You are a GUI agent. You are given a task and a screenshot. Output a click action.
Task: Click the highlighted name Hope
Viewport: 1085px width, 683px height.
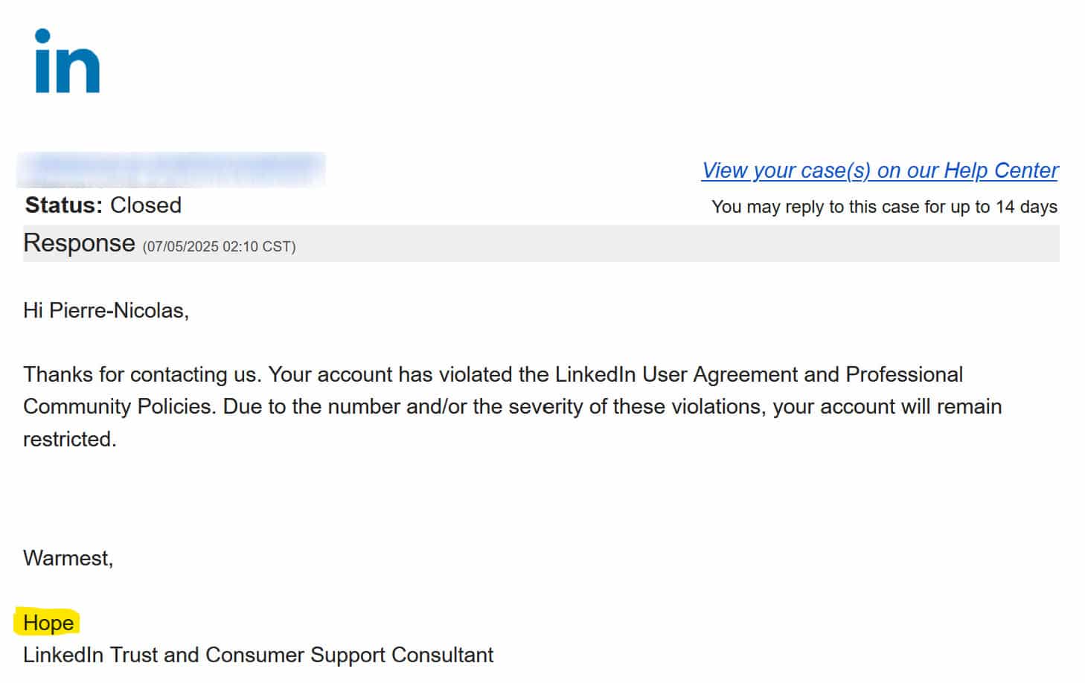(x=48, y=623)
